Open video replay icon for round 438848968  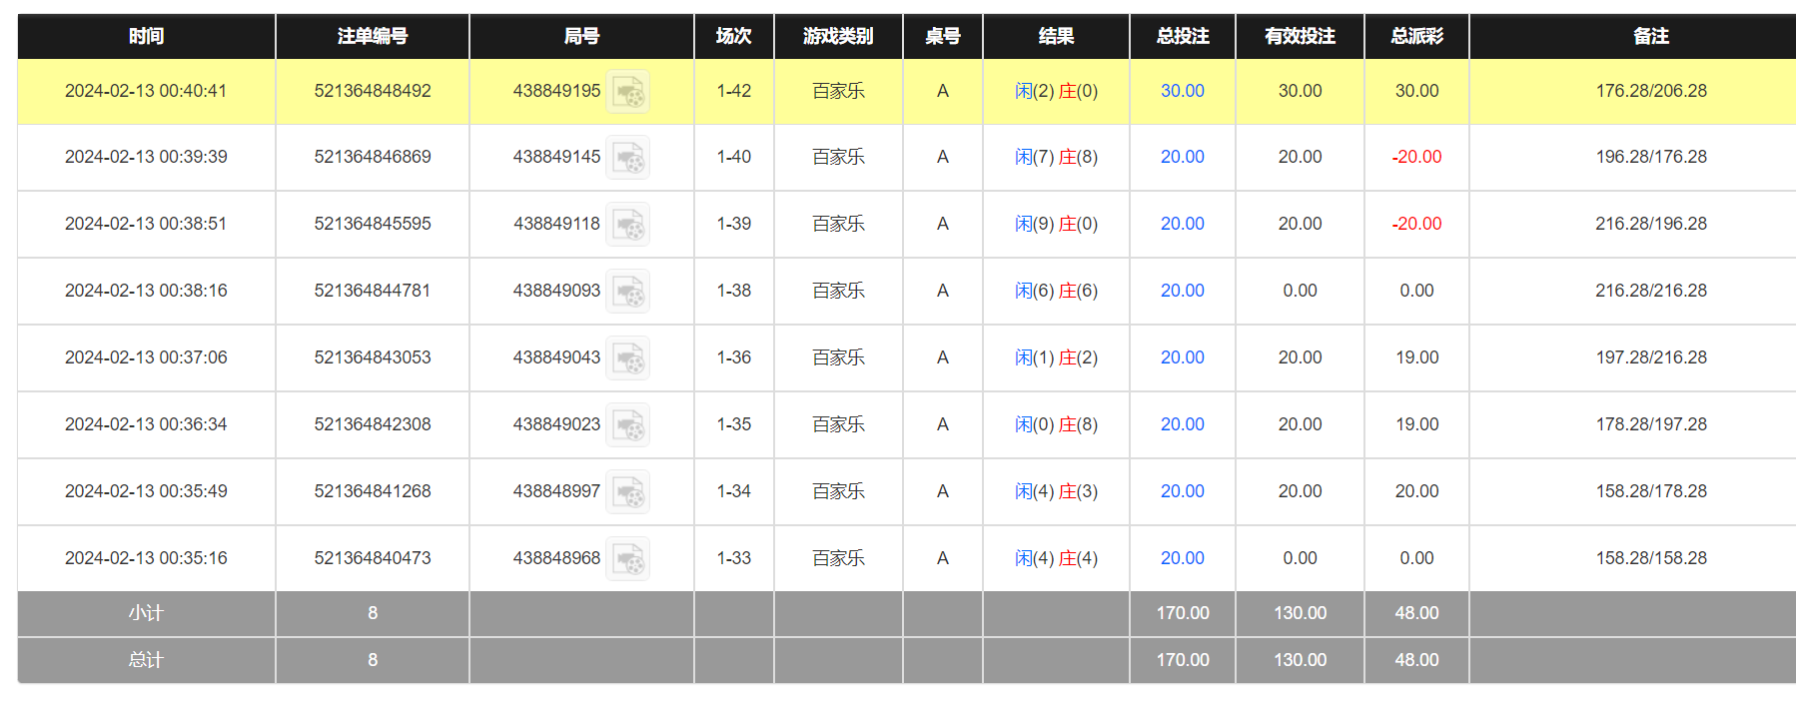628,559
